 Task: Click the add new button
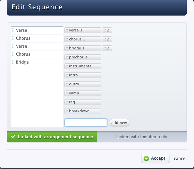click(119, 123)
